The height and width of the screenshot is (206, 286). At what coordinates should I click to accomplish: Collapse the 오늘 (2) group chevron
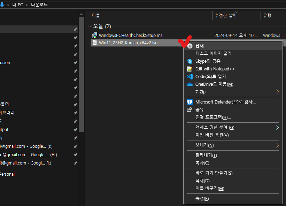tap(90, 26)
